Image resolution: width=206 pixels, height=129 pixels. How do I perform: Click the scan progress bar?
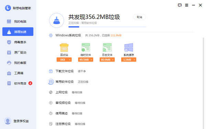(107, 27)
